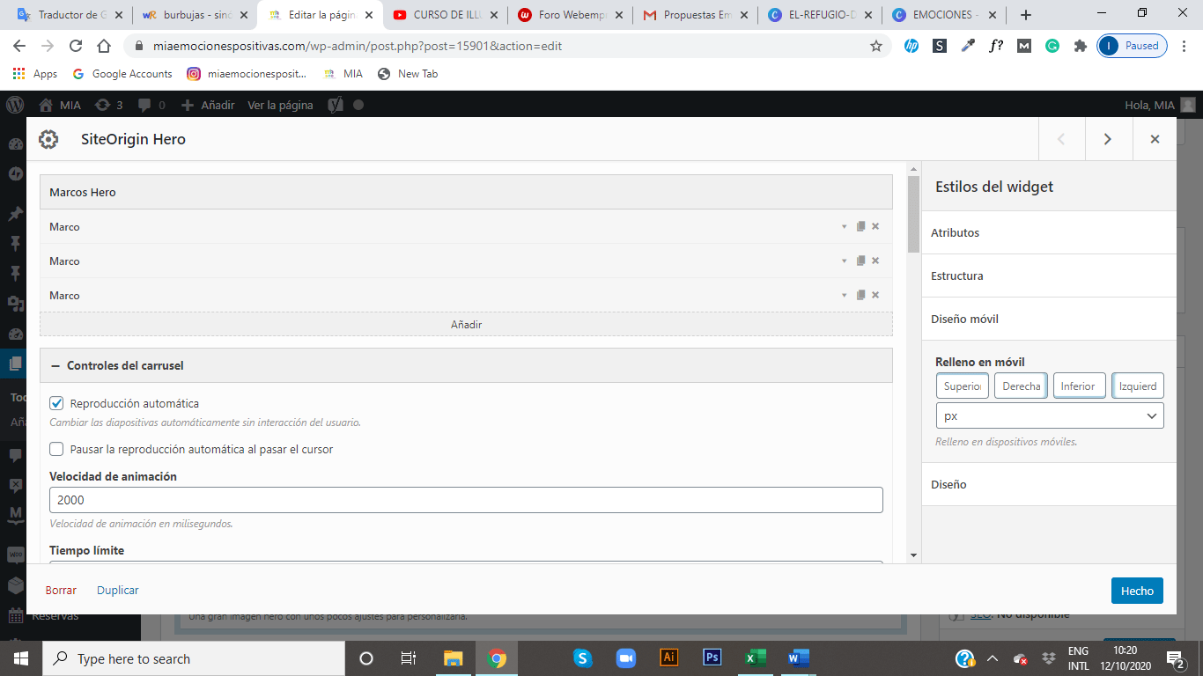This screenshot has height=676, width=1203.
Task: Go to the previous widget arrow
Action: tap(1061, 139)
